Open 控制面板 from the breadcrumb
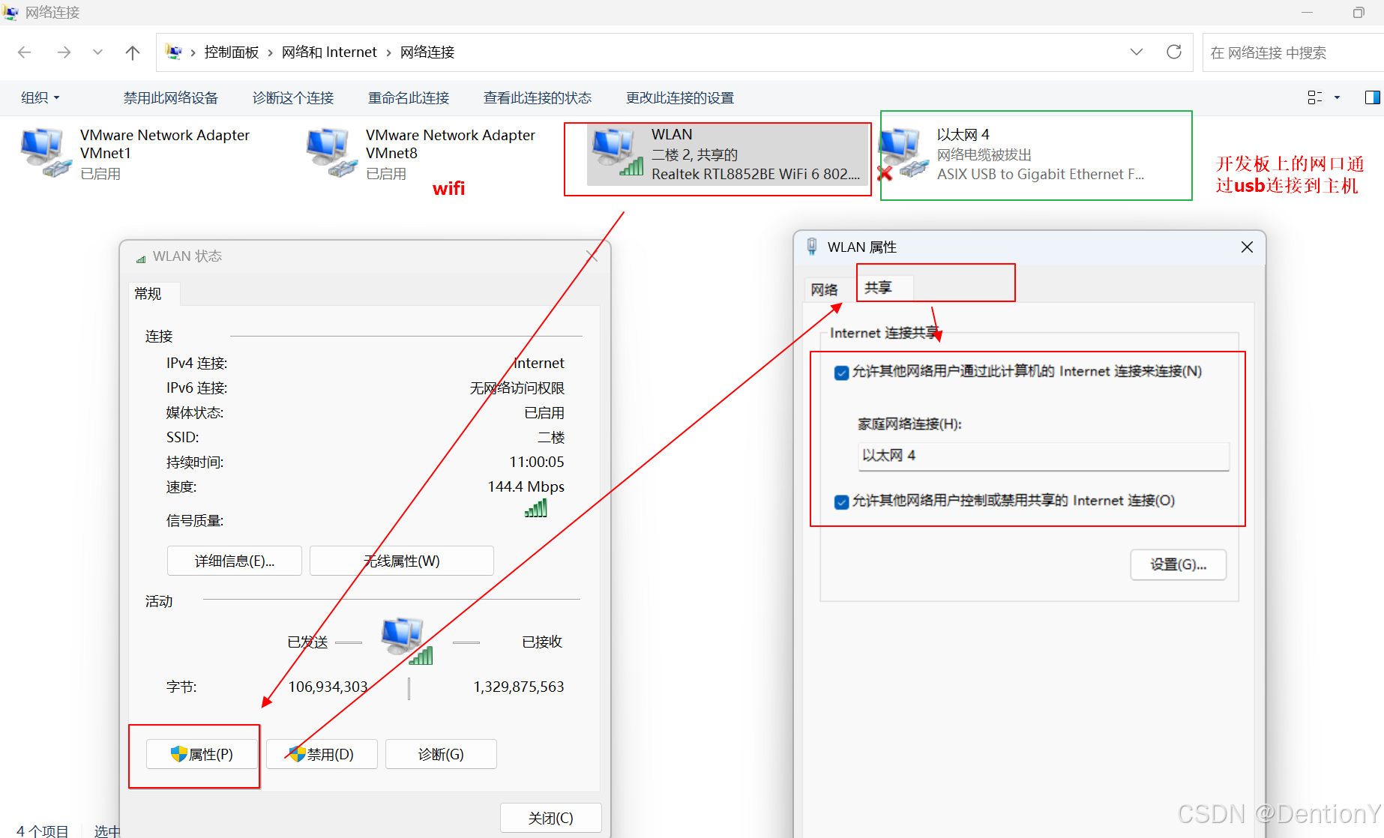The width and height of the screenshot is (1384, 838). [x=231, y=52]
